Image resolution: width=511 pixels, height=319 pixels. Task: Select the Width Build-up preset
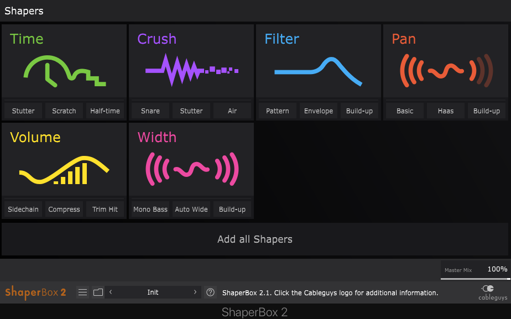click(x=232, y=209)
